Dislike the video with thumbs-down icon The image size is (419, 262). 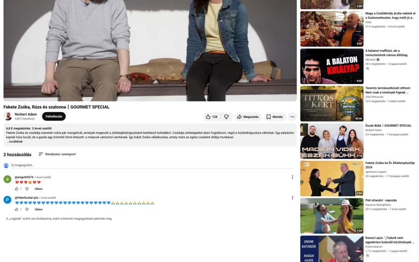226,117
